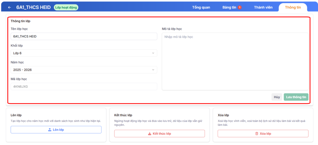318x145 pixels.
Task: Switch to the Tổng quan tab
Action: [x=201, y=7]
